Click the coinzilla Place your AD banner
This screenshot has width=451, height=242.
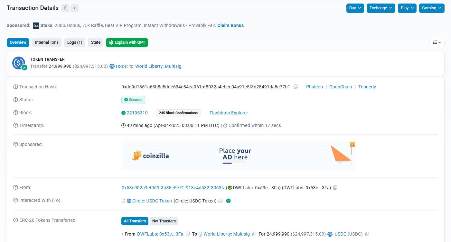[239, 156]
